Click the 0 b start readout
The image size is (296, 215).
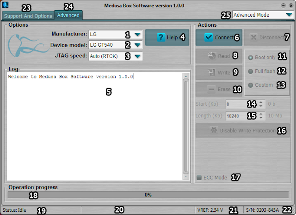271,104
